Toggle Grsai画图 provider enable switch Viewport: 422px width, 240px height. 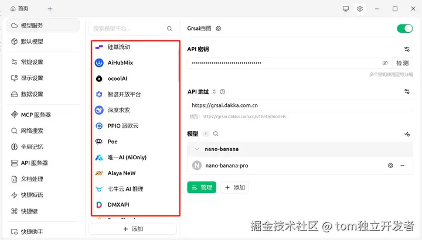pos(405,28)
